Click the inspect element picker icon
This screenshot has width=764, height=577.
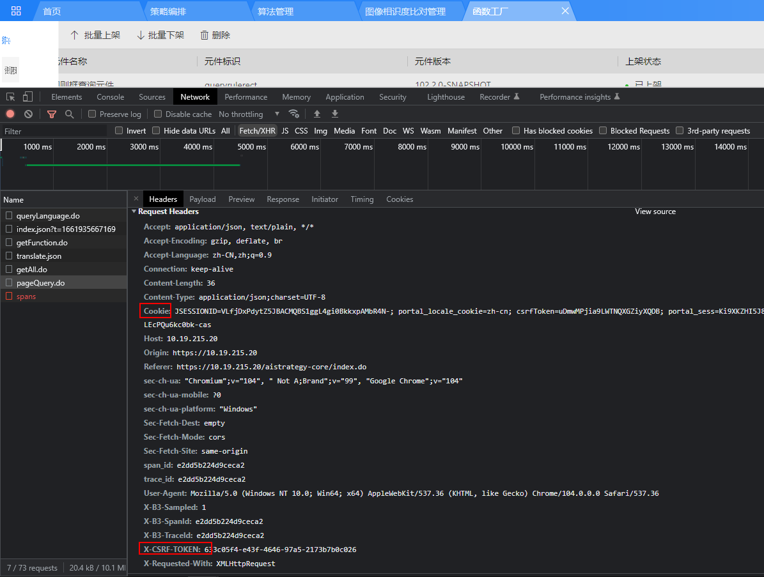[x=10, y=97]
